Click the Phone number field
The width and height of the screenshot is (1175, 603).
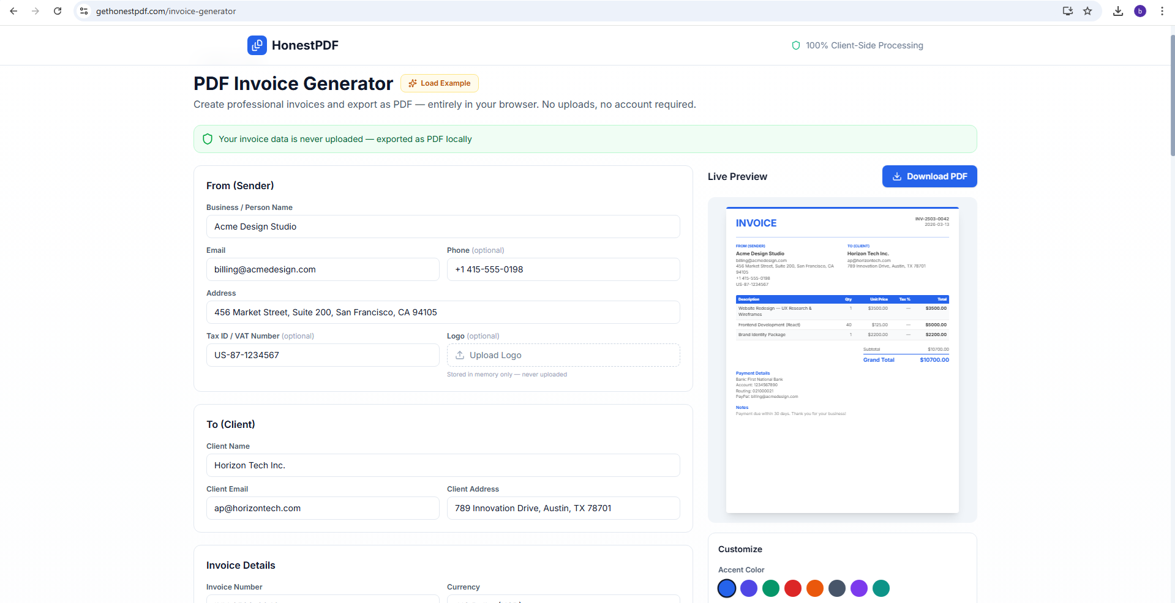(563, 269)
